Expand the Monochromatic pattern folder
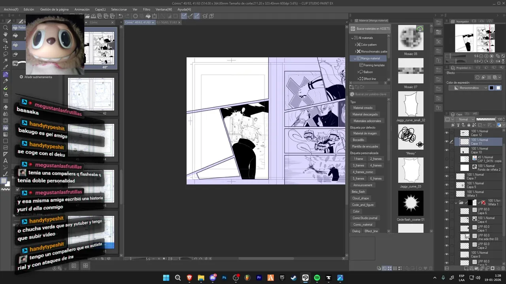The height and width of the screenshot is (284, 506). [x=355, y=51]
